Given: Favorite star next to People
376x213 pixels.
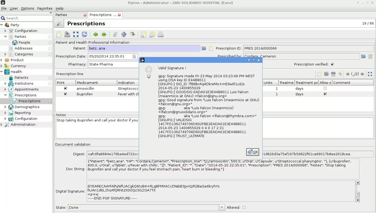Looking at the screenshot, I should point(50,43).
